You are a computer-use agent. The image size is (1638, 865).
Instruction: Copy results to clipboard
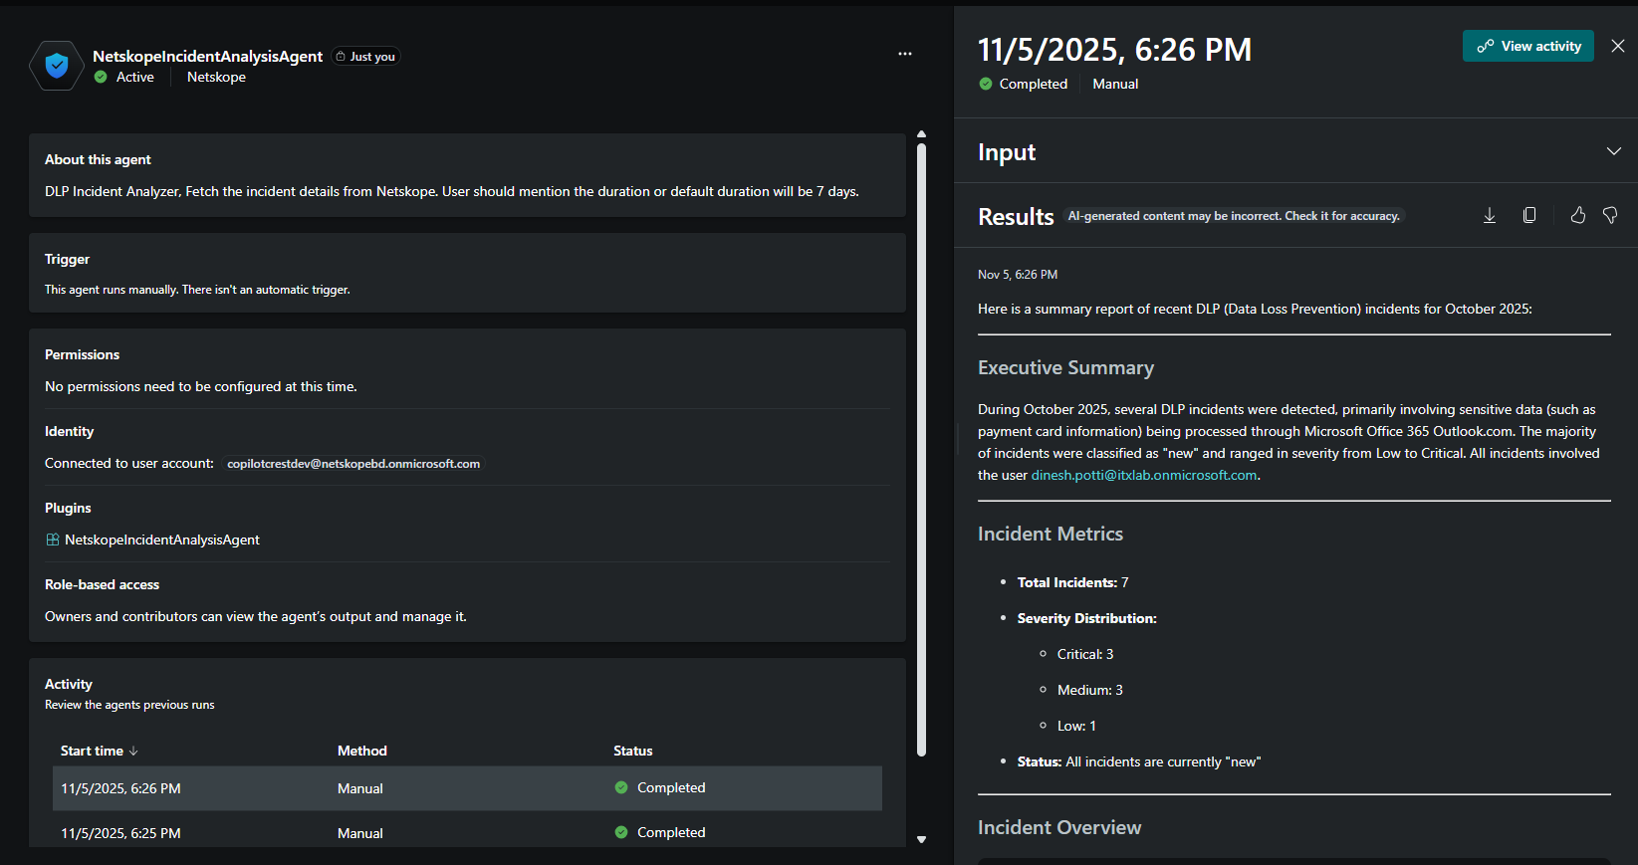(x=1529, y=216)
